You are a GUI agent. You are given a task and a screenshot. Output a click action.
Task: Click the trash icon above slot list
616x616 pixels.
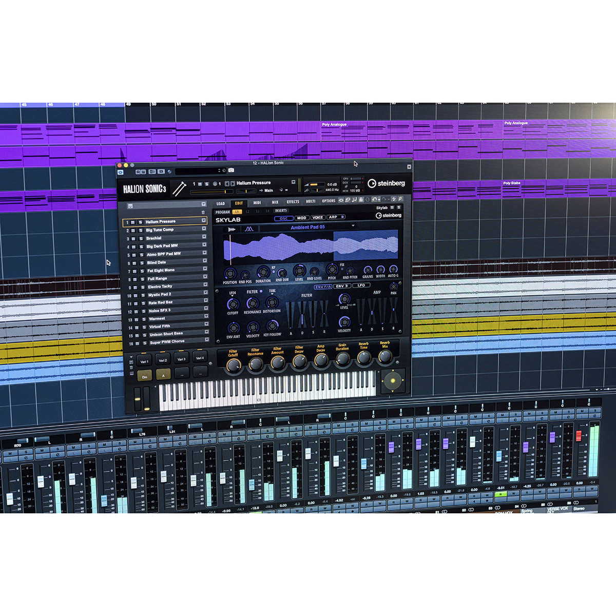pyautogui.click(x=203, y=213)
